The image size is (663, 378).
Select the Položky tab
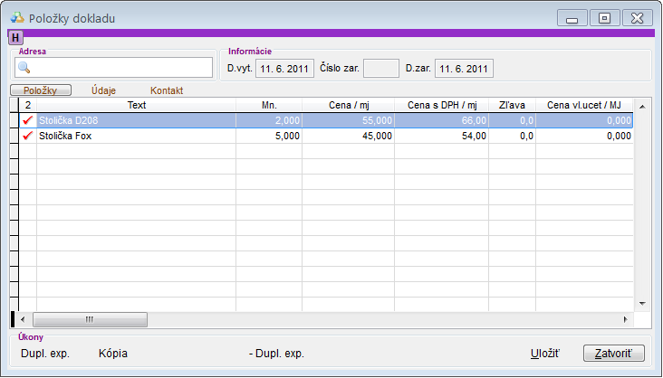coord(40,90)
